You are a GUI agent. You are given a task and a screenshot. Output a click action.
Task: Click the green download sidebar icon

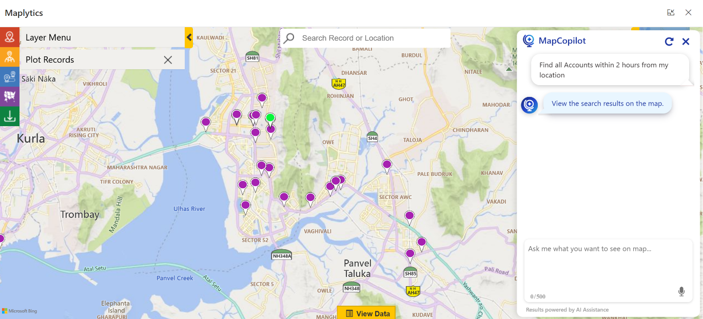[9, 116]
